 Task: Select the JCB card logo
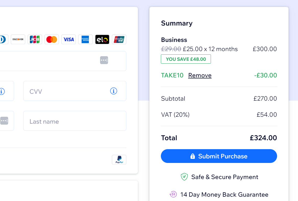(x=35, y=39)
